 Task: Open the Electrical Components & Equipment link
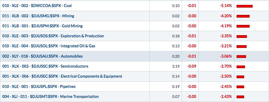(x=62, y=76)
